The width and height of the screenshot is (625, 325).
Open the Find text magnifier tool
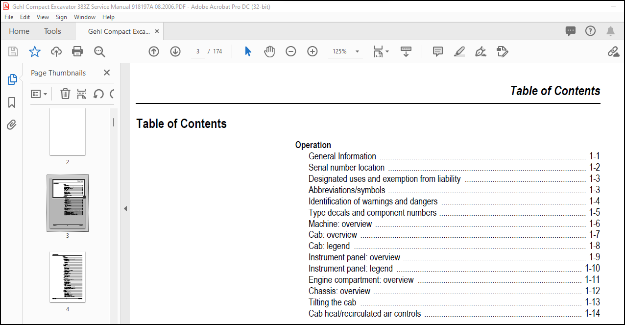point(99,51)
